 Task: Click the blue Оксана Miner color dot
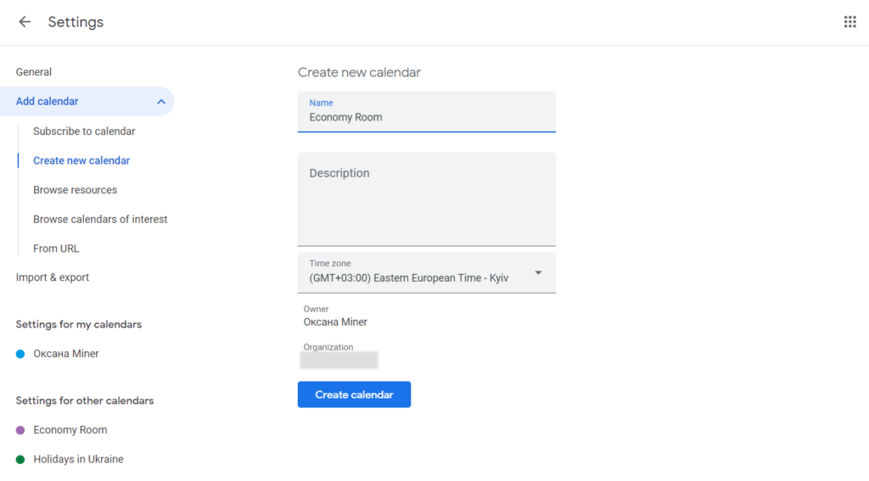point(20,354)
